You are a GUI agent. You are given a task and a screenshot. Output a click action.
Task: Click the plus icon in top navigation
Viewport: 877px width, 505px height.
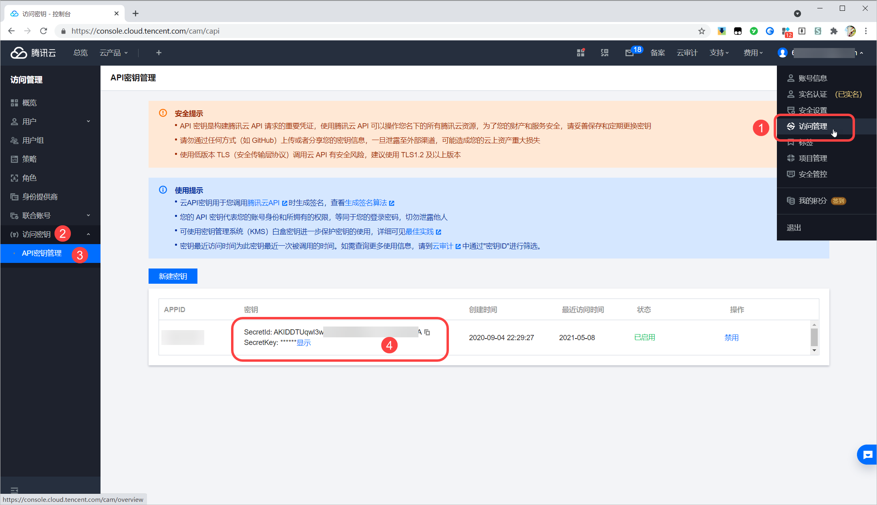coord(159,53)
